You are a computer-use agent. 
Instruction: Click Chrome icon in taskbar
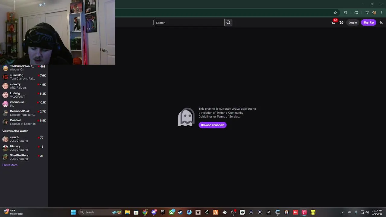(x=145, y=212)
